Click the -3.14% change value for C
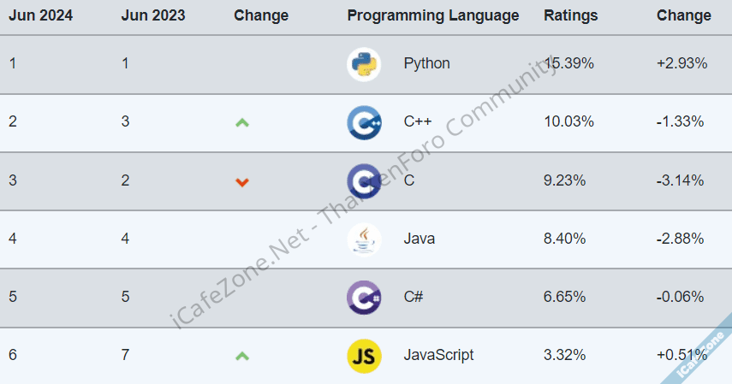Screen dimensions: 732x384 tap(680, 180)
